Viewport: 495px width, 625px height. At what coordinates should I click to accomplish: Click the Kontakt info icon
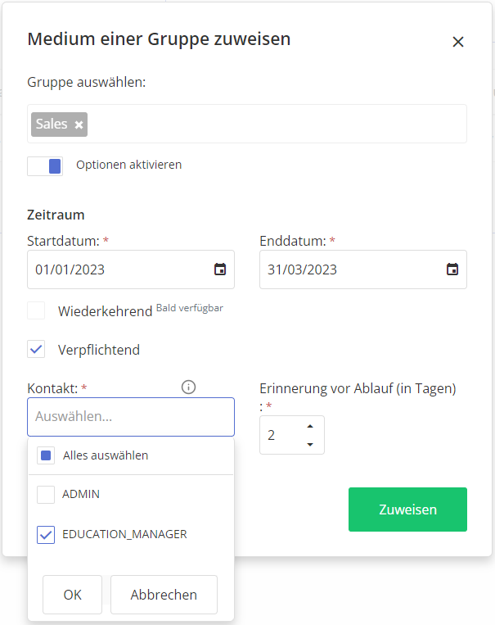188,387
